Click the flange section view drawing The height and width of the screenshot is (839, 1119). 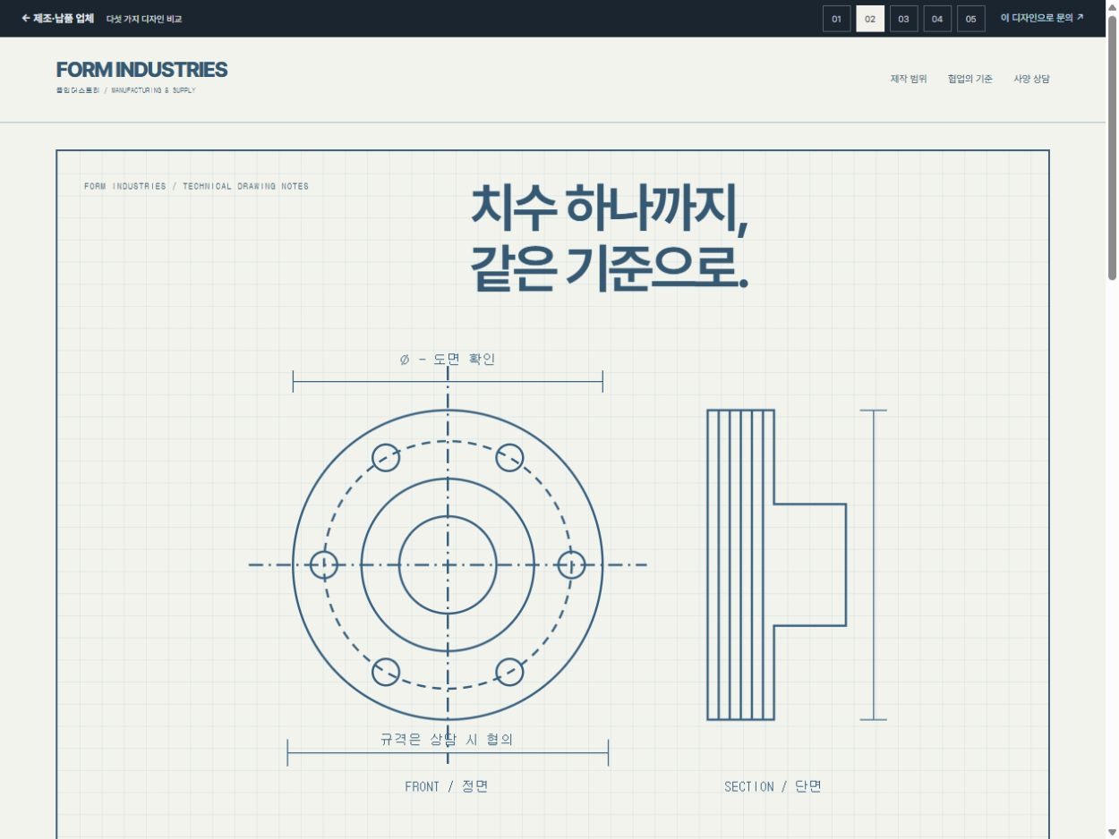pyautogui.click(x=777, y=565)
